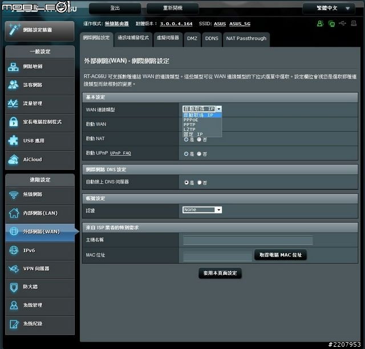
Task: Click the AiCloud cloud icon
Action: click(13, 159)
